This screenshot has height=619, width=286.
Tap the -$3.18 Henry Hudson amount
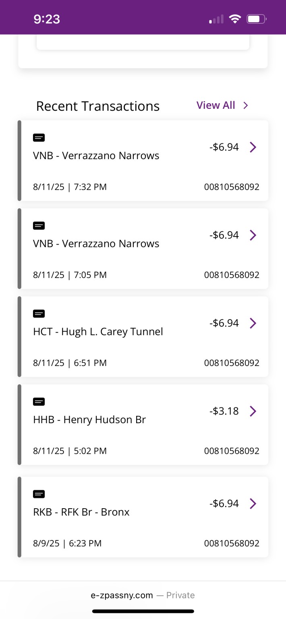pyautogui.click(x=224, y=411)
